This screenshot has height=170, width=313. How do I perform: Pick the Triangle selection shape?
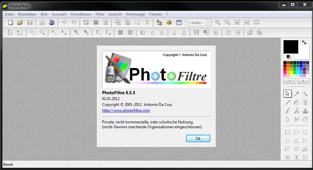click(x=296, y=141)
